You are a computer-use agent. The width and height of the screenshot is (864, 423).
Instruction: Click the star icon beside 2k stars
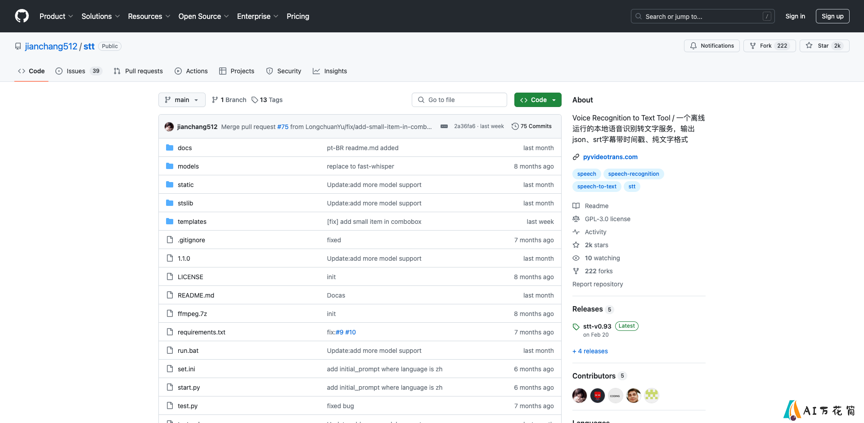click(x=576, y=245)
